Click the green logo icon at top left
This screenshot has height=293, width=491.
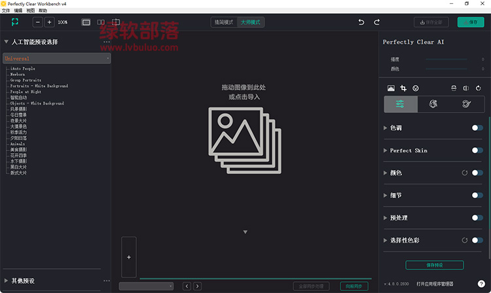click(x=14, y=22)
